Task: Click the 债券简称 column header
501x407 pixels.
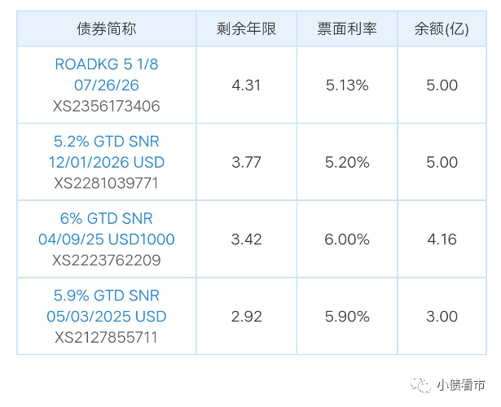Action: pos(106,29)
